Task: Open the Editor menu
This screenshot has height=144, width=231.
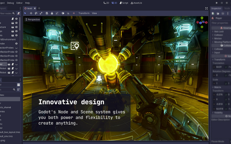Action: coord(19,3)
